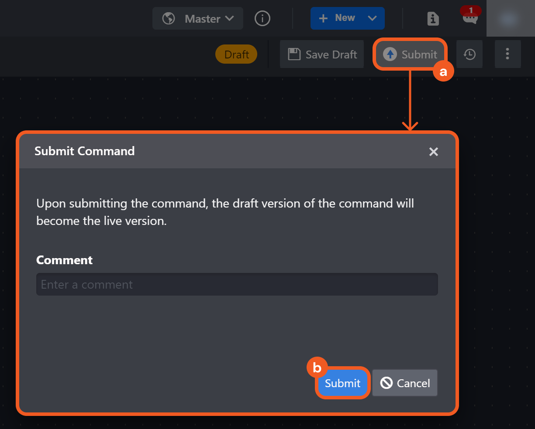
Task: Expand the New button dropdown arrow
Action: pyautogui.click(x=373, y=18)
